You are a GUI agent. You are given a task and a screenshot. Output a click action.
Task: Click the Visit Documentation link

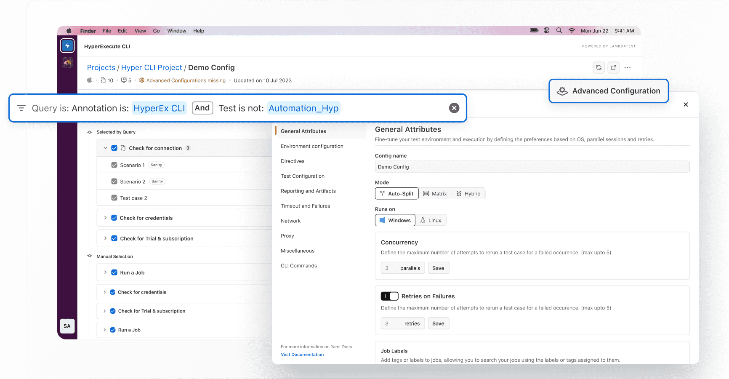click(x=302, y=354)
